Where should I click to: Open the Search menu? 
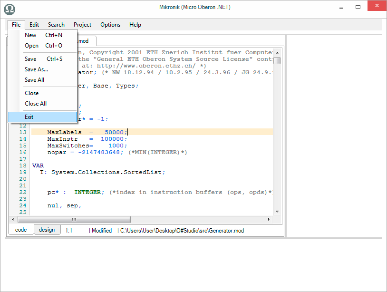pyautogui.click(x=56, y=25)
